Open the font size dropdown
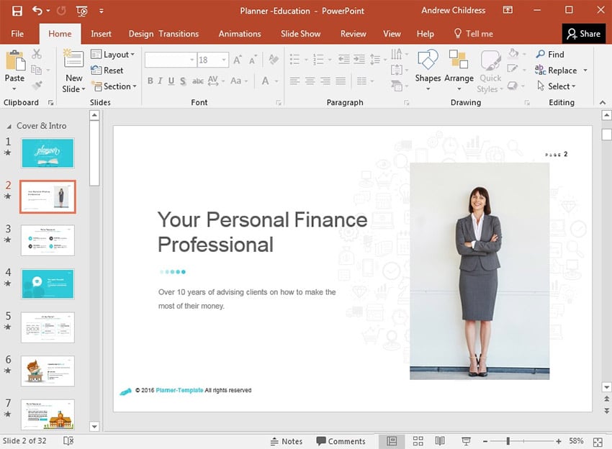Screen dimensions: 612x449 (224, 60)
